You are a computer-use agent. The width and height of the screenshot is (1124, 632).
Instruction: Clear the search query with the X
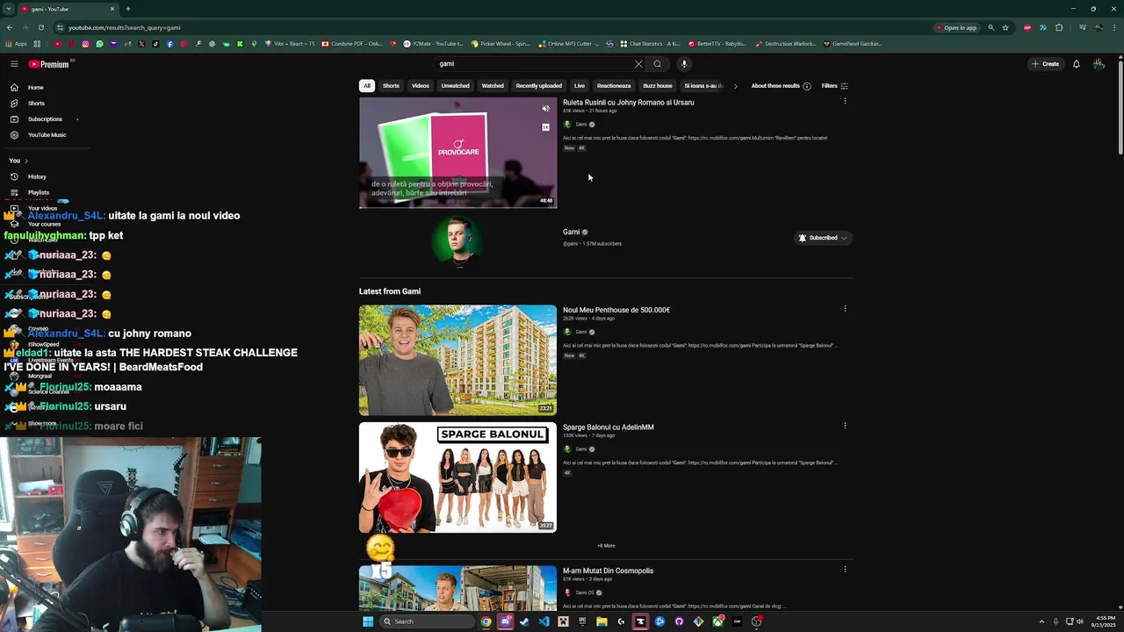tap(638, 64)
